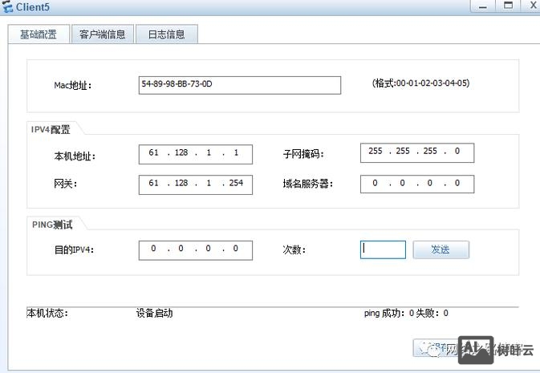
Task: Click last octet of 目的IPV4 field
Action: (236, 249)
